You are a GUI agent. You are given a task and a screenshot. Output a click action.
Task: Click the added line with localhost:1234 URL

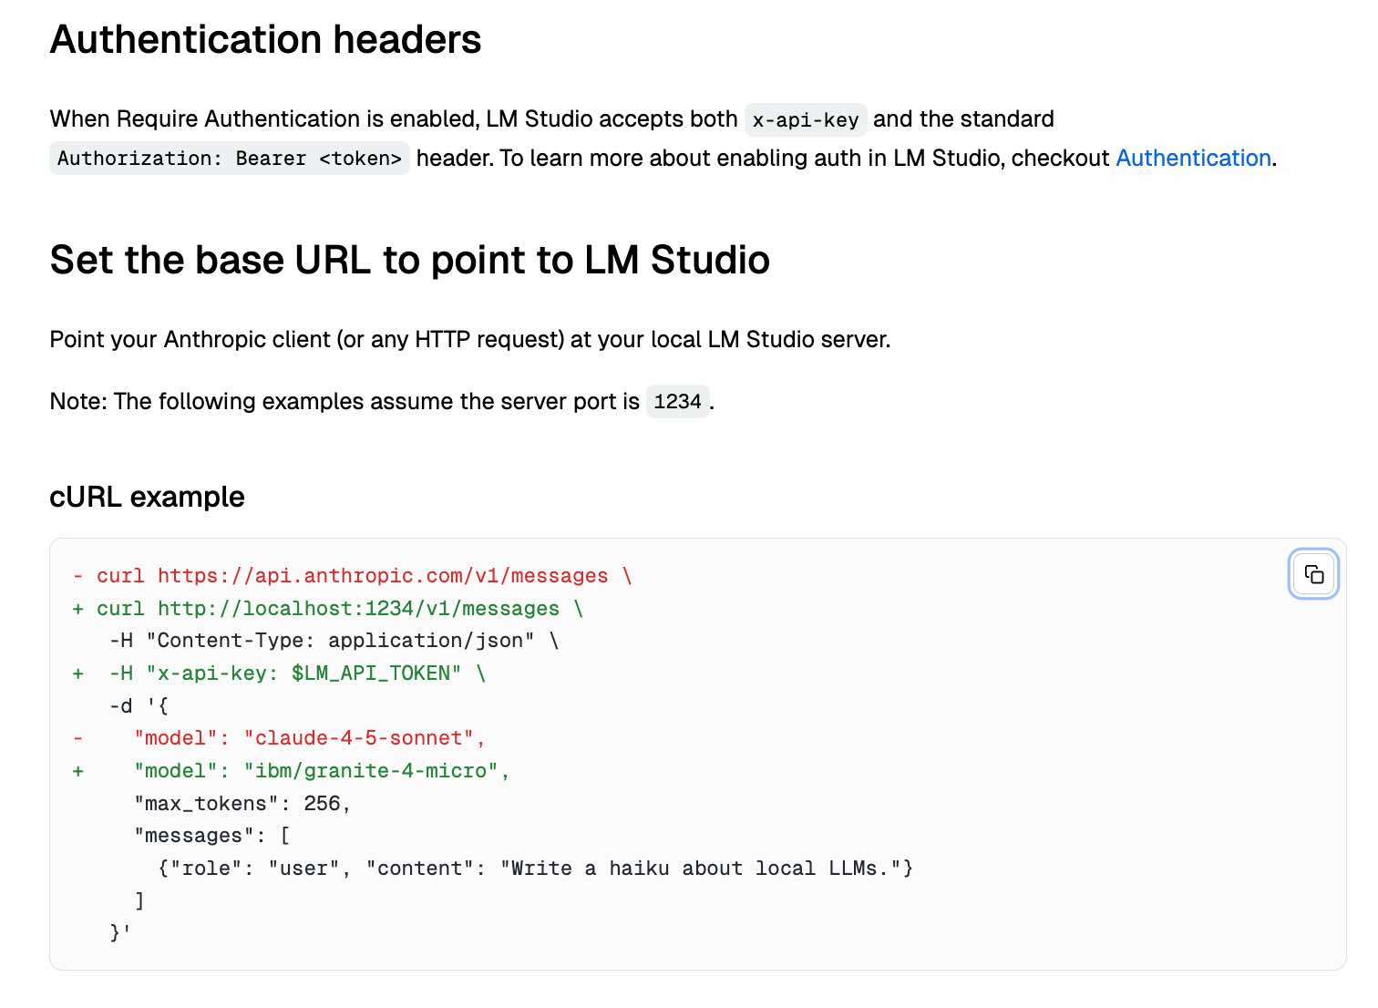[328, 609]
